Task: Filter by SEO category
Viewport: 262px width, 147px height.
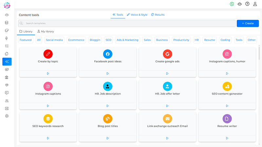Action: [108, 40]
